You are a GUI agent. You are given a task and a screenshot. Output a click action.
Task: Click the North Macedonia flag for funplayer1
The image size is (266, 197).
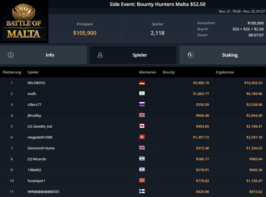pyautogui.click(x=142, y=181)
